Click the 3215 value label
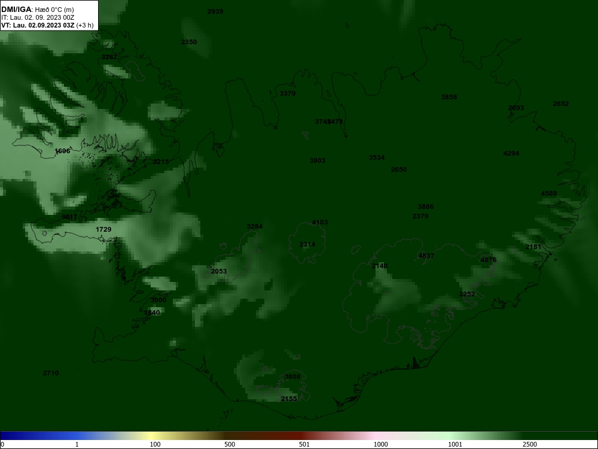The width and height of the screenshot is (598, 449). (x=160, y=162)
